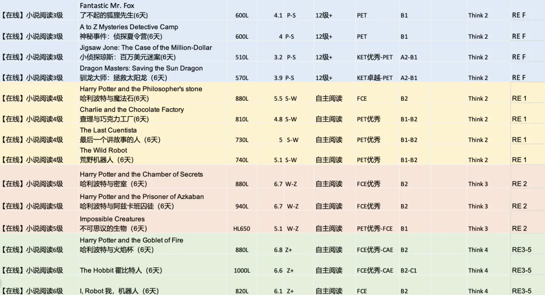Click the 730L Lexile value
Screen dimensions: 545x295
(242, 140)
